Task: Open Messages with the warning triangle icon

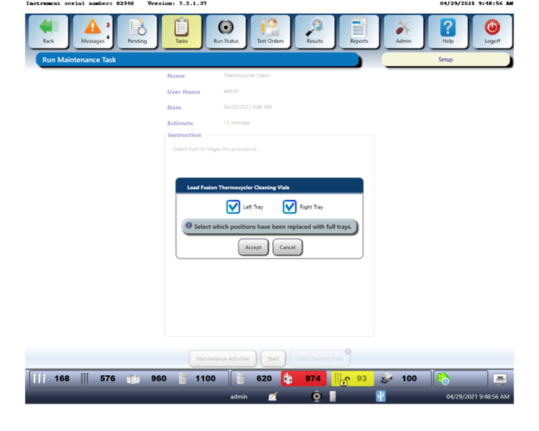Action: click(93, 32)
